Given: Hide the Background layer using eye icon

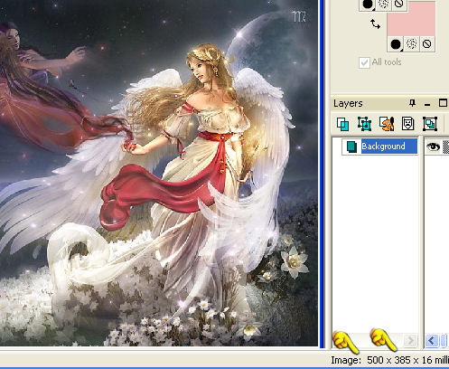Looking at the screenshot, I should pos(434,147).
